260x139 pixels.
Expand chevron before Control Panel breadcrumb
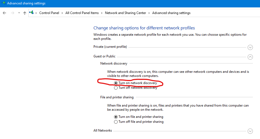pyautogui.click(x=36, y=13)
